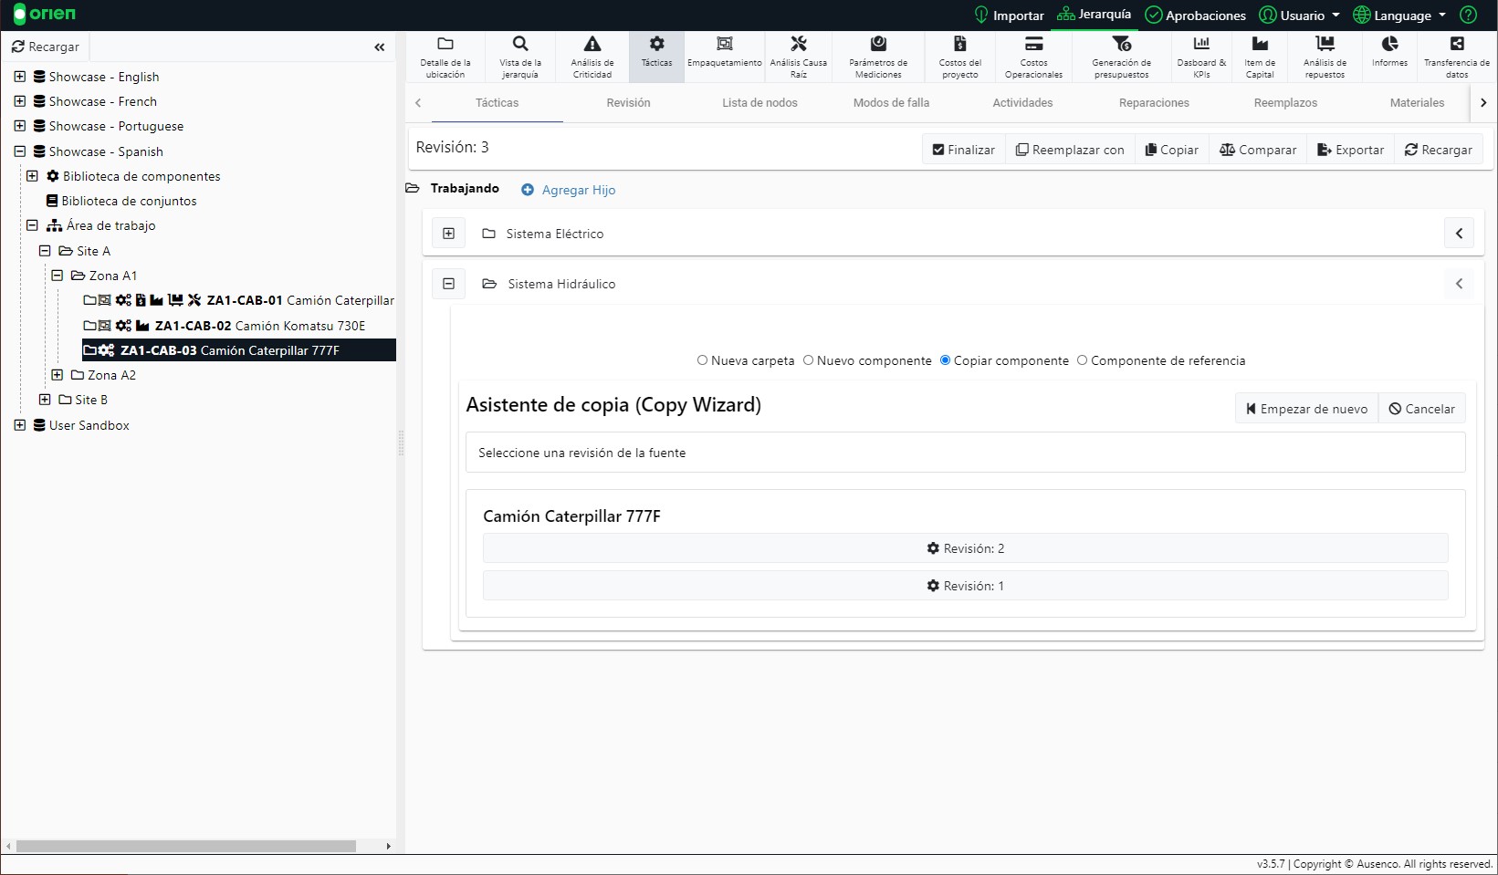Switch to the Actividades tab
1498x875 pixels.
tap(1022, 103)
